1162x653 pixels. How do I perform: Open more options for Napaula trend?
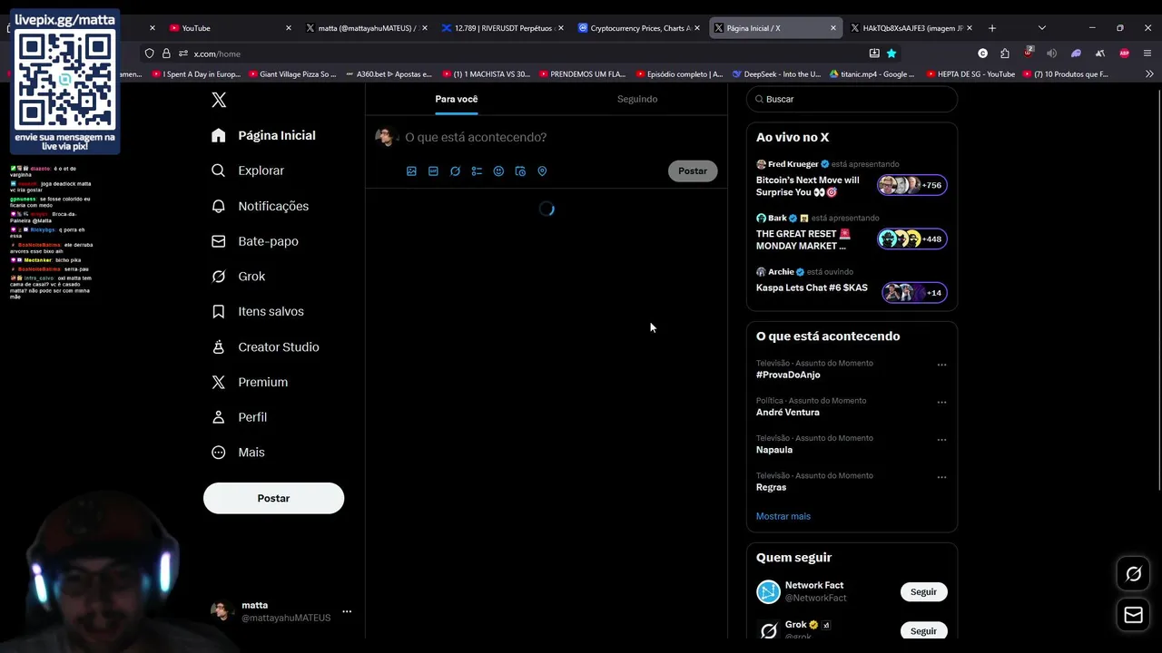[x=941, y=440]
